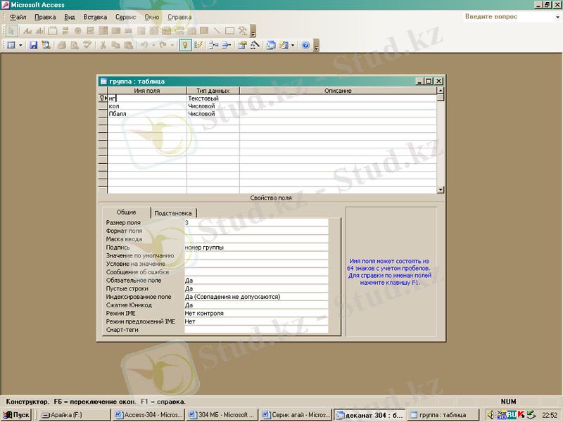Open the Вставка menu
This screenshot has width=563, height=422.
[x=95, y=16]
